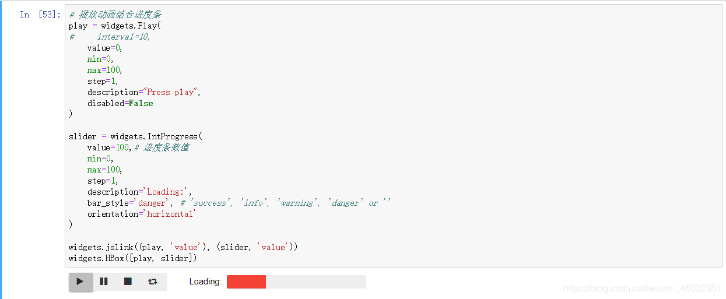726x299 pixels.
Task: Pause the Play widget animation
Action: point(104,282)
